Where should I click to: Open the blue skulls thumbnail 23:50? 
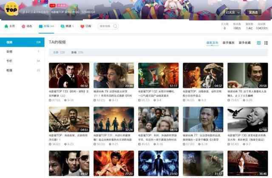tap(159, 164)
